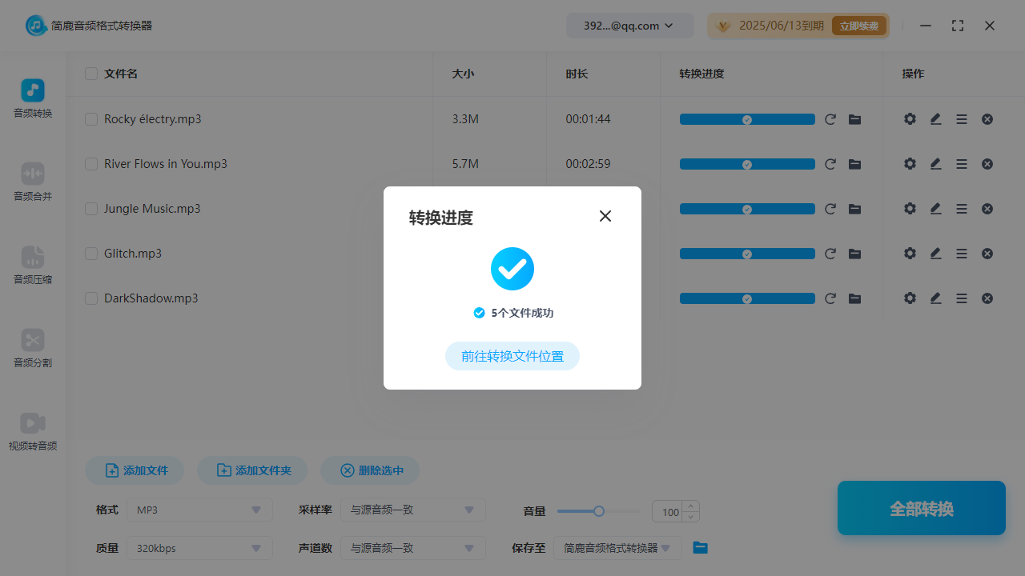Open the 质量 320kbps dropdown
Image resolution: width=1025 pixels, height=576 pixels.
tap(199, 548)
